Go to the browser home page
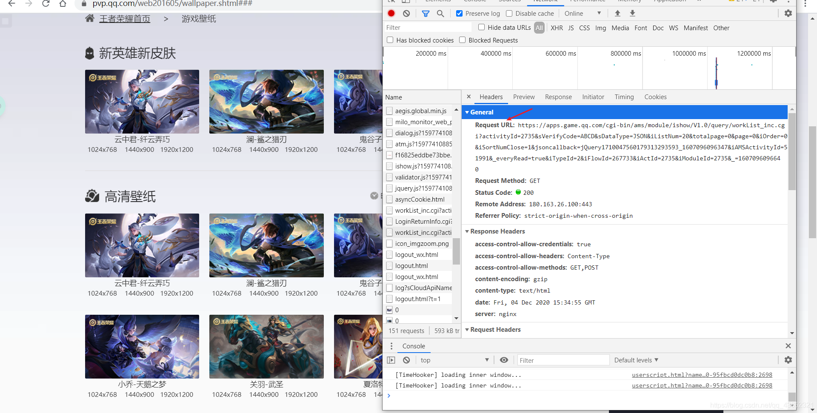The image size is (817, 413). 63,3
